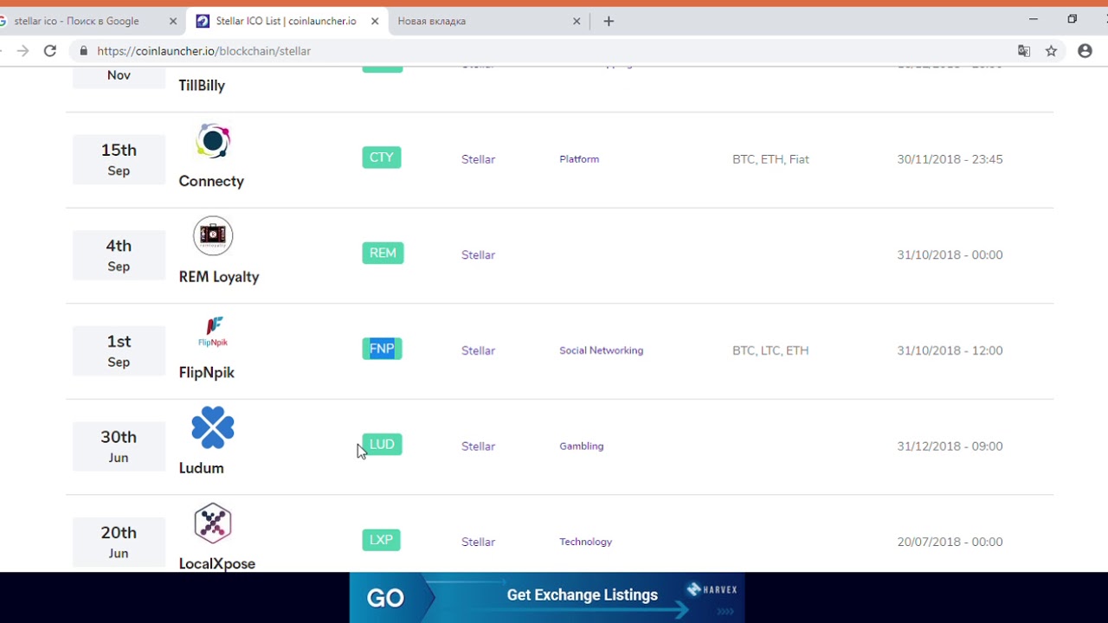Open the LocalXpose name link
The width and height of the screenshot is (1108, 623).
coord(216,563)
